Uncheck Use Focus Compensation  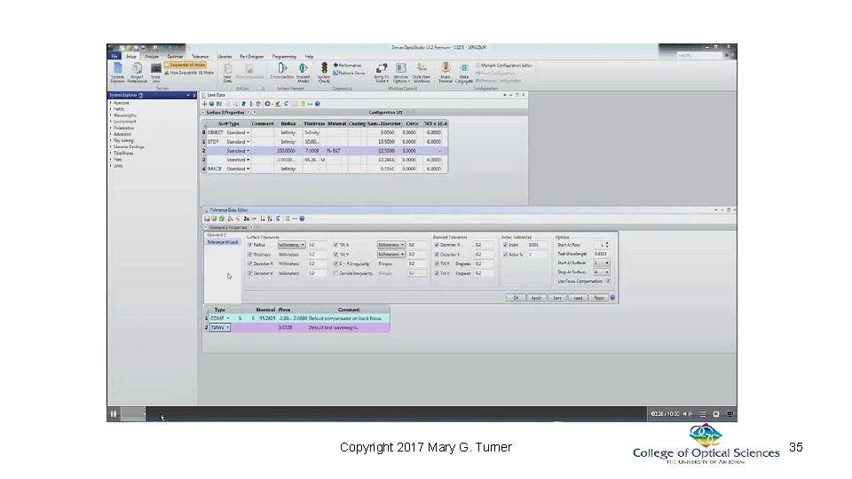pos(608,281)
